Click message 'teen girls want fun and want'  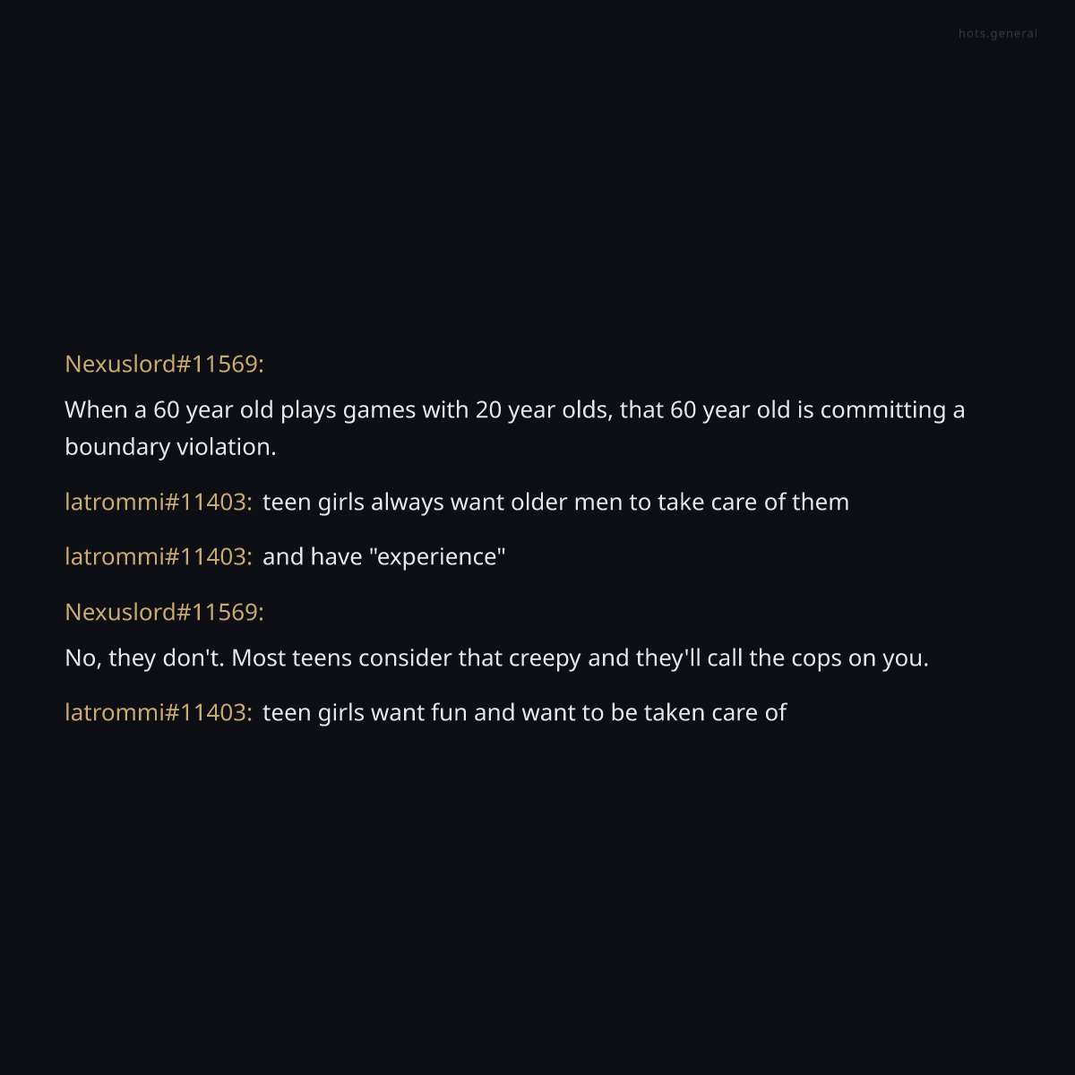[x=524, y=712]
